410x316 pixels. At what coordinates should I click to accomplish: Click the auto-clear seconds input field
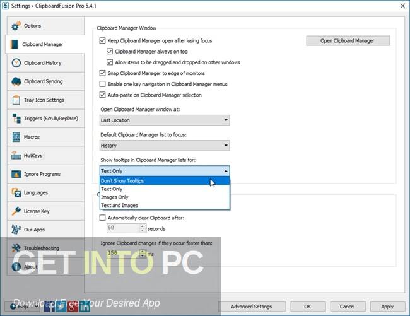point(124,228)
